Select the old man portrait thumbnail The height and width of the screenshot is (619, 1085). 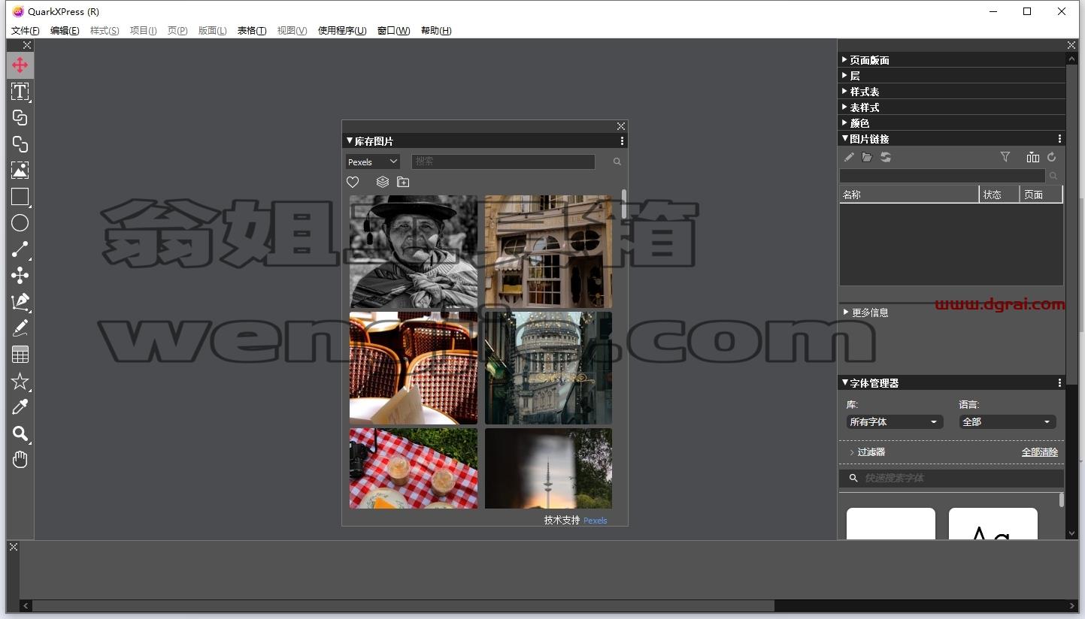point(414,252)
